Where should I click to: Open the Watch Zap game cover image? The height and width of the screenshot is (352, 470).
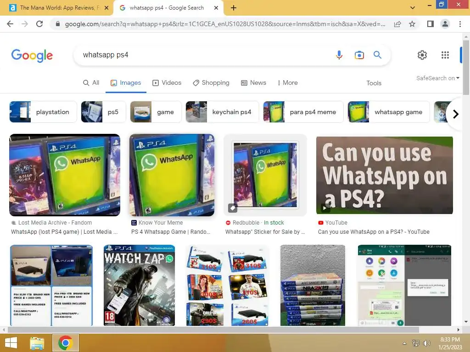click(140, 285)
